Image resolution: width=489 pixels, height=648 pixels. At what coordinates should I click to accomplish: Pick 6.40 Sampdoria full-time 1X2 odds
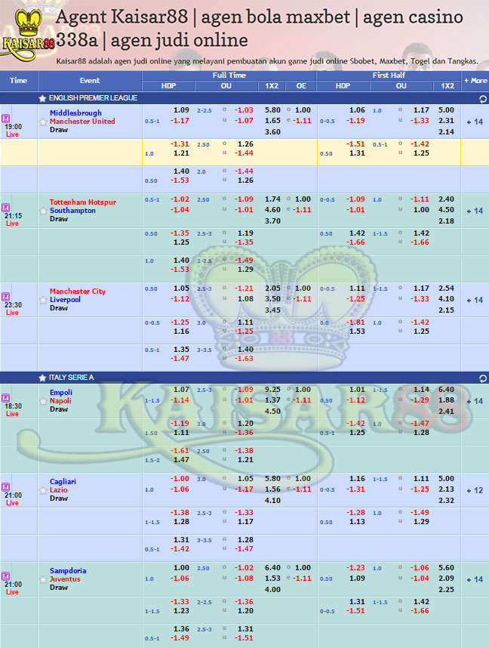coord(272,568)
